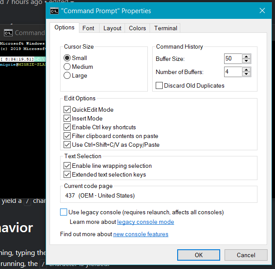Uncheck Insert Mode option
Image resolution: width=275 pixels, height=269 pixels.
click(x=67, y=118)
